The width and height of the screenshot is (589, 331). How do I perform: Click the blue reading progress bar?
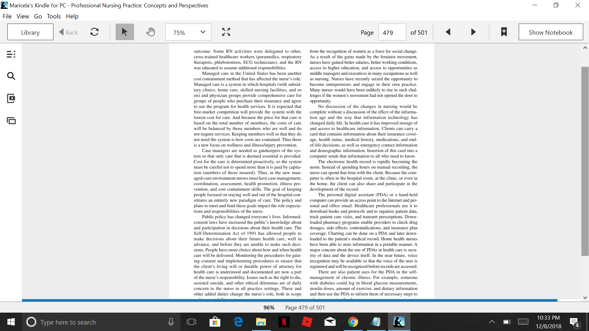tap(290, 300)
